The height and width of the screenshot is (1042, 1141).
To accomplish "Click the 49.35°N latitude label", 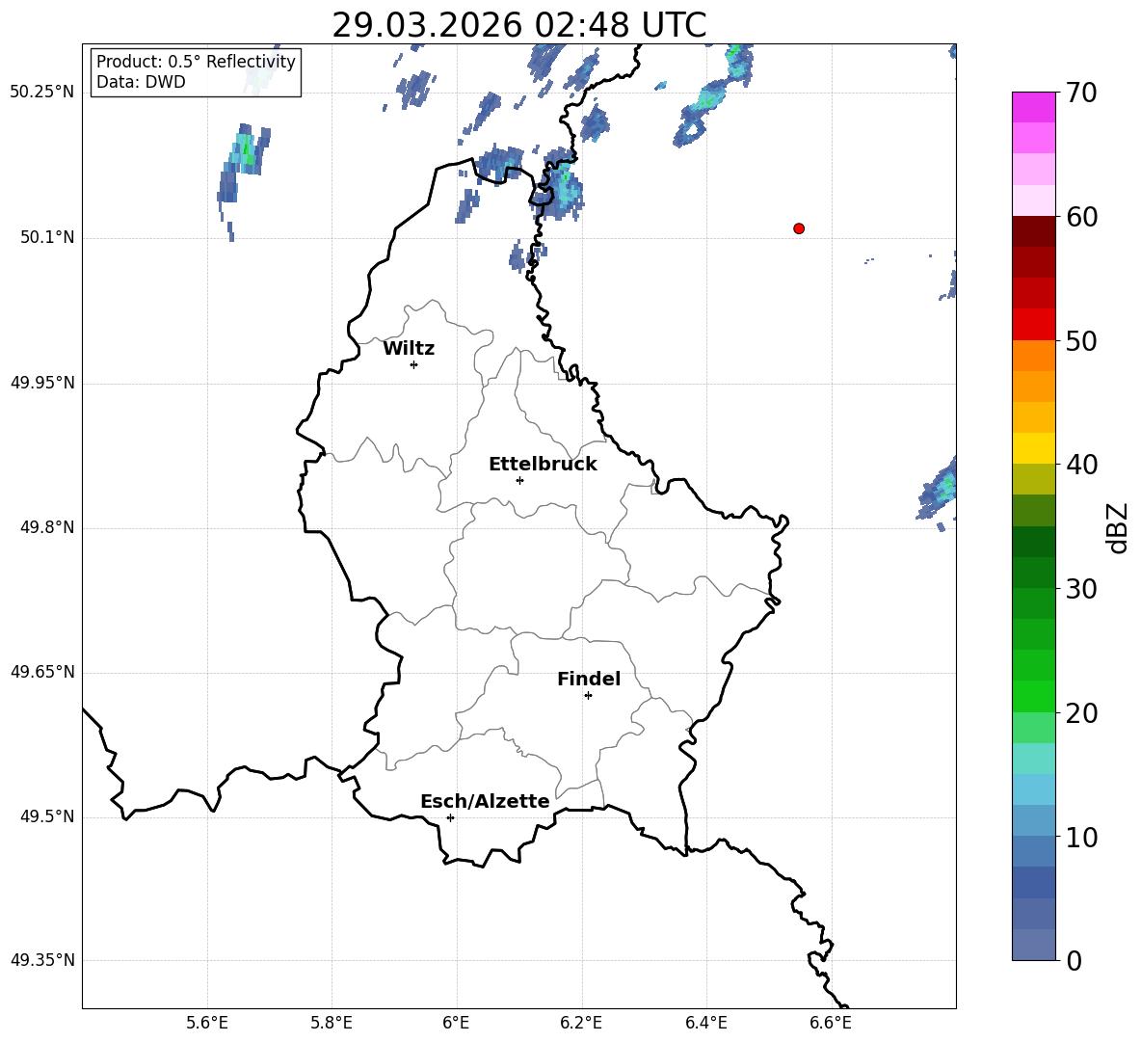I will 42,960.
